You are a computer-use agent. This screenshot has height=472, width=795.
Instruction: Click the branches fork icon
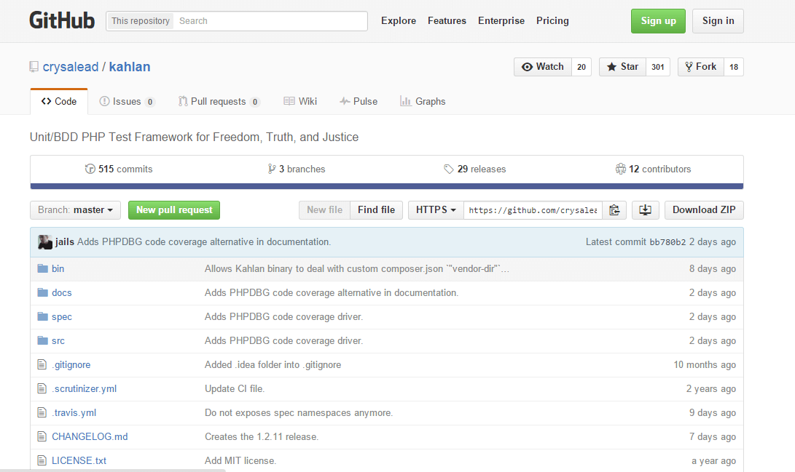click(272, 169)
